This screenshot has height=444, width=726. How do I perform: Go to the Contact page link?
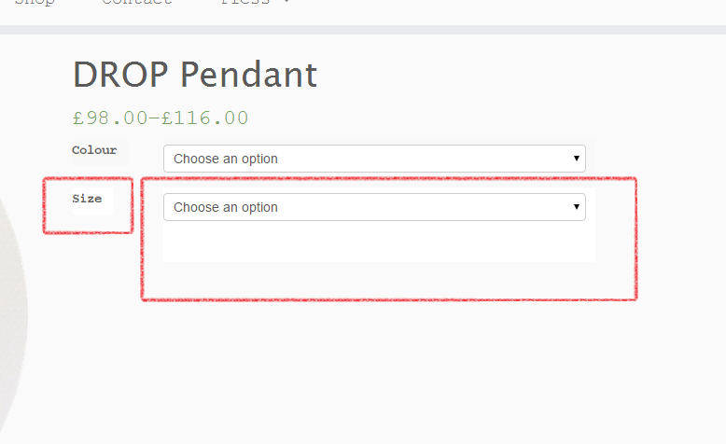coord(136,3)
